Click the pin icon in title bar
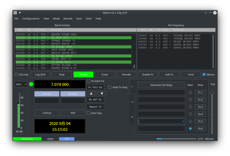This screenshot has height=156, width=230. pyautogui.click(x=20, y=13)
